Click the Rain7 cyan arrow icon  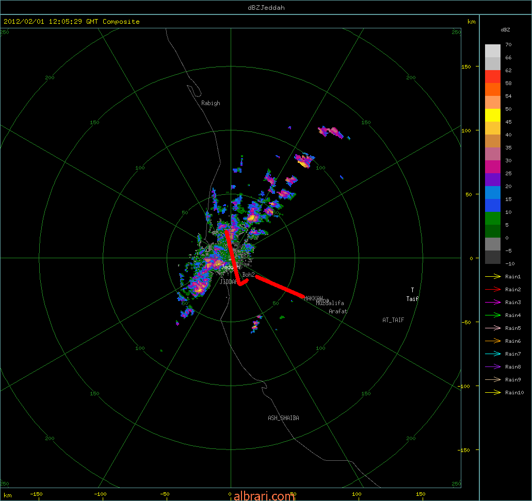[493, 354]
